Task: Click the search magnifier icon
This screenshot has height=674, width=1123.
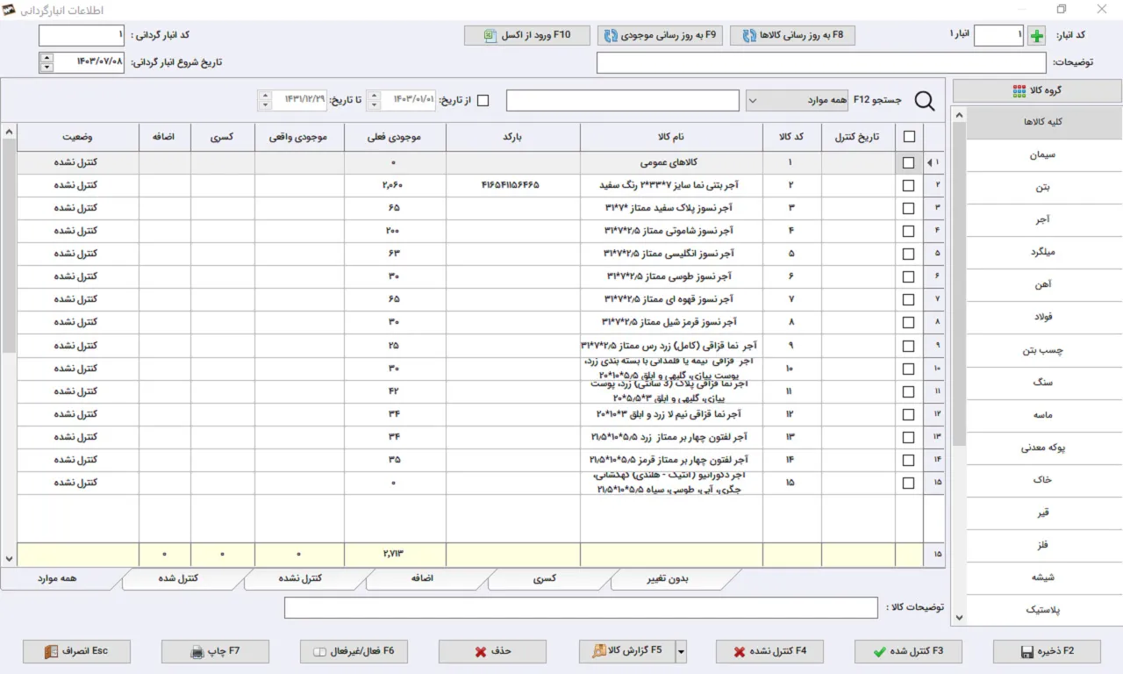Action: click(x=925, y=101)
